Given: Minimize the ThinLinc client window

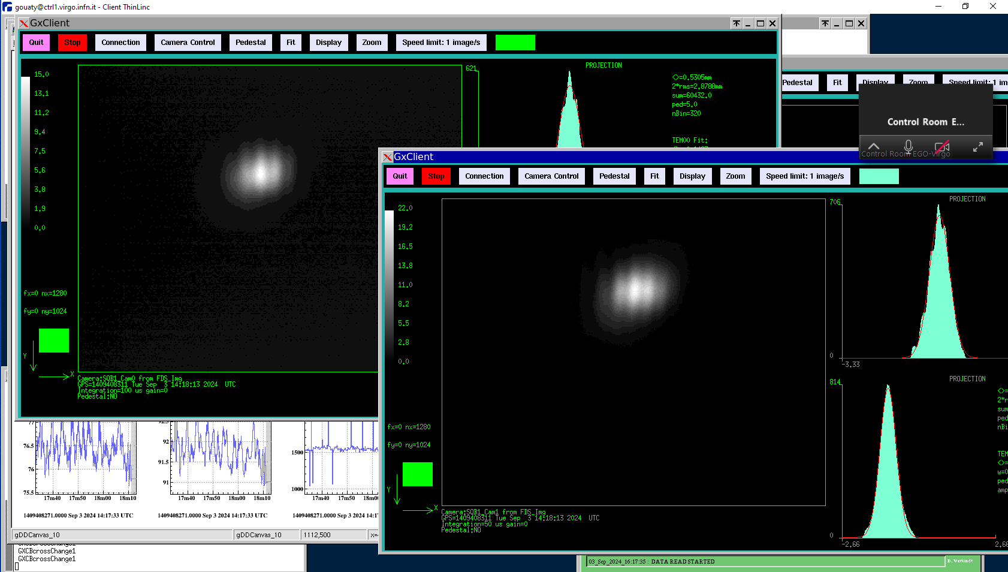Looking at the screenshot, I should [938, 7].
